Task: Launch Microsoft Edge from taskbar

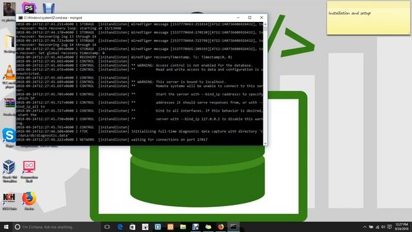Action: [x=120, y=227]
